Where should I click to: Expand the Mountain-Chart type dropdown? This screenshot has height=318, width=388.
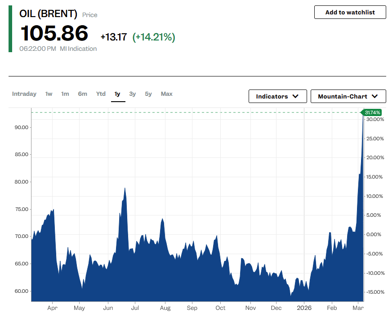tap(348, 96)
